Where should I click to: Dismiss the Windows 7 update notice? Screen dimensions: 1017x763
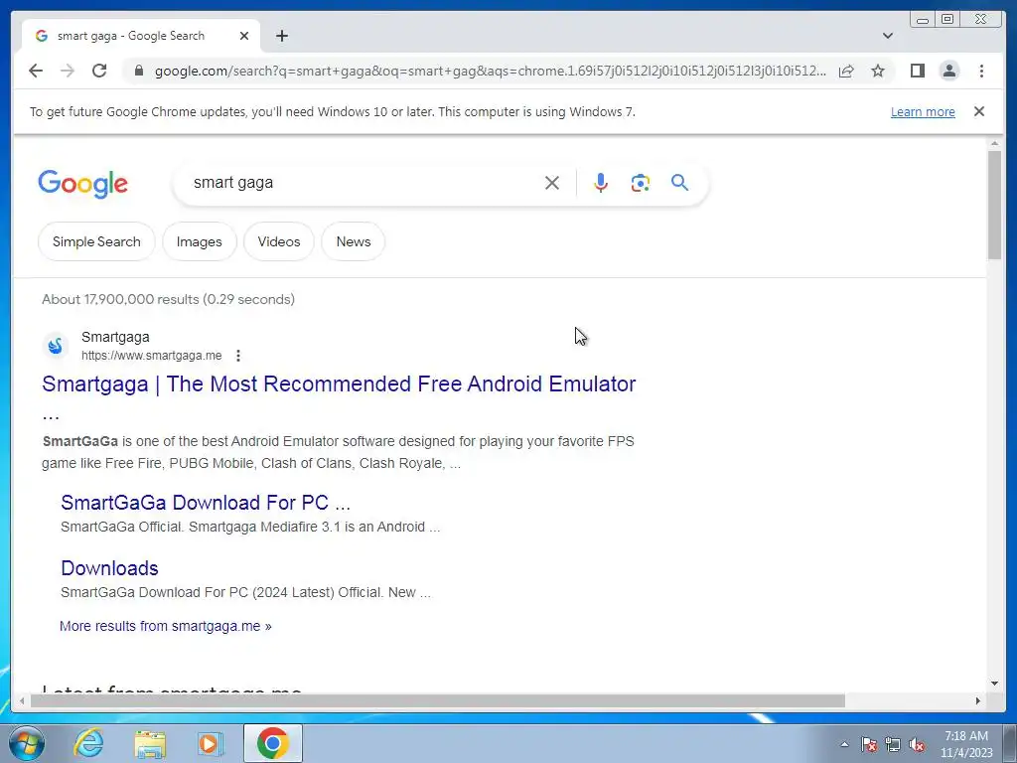pos(979,111)
